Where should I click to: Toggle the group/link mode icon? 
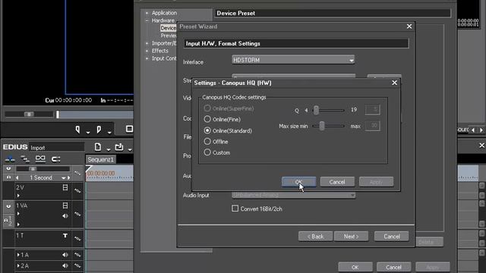coord(55,159)
